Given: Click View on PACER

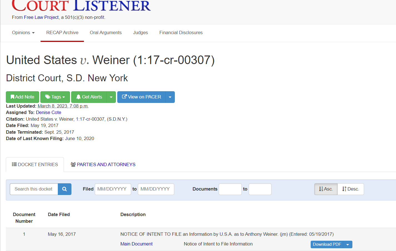Looking at the screenshot, I should [x=141, y=97].
